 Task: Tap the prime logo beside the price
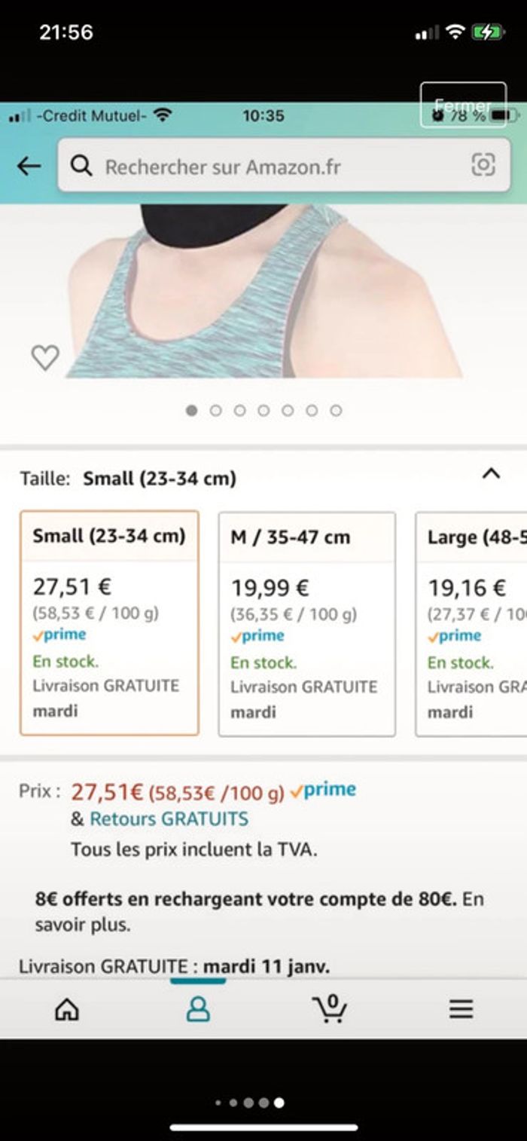pos(323,791)
